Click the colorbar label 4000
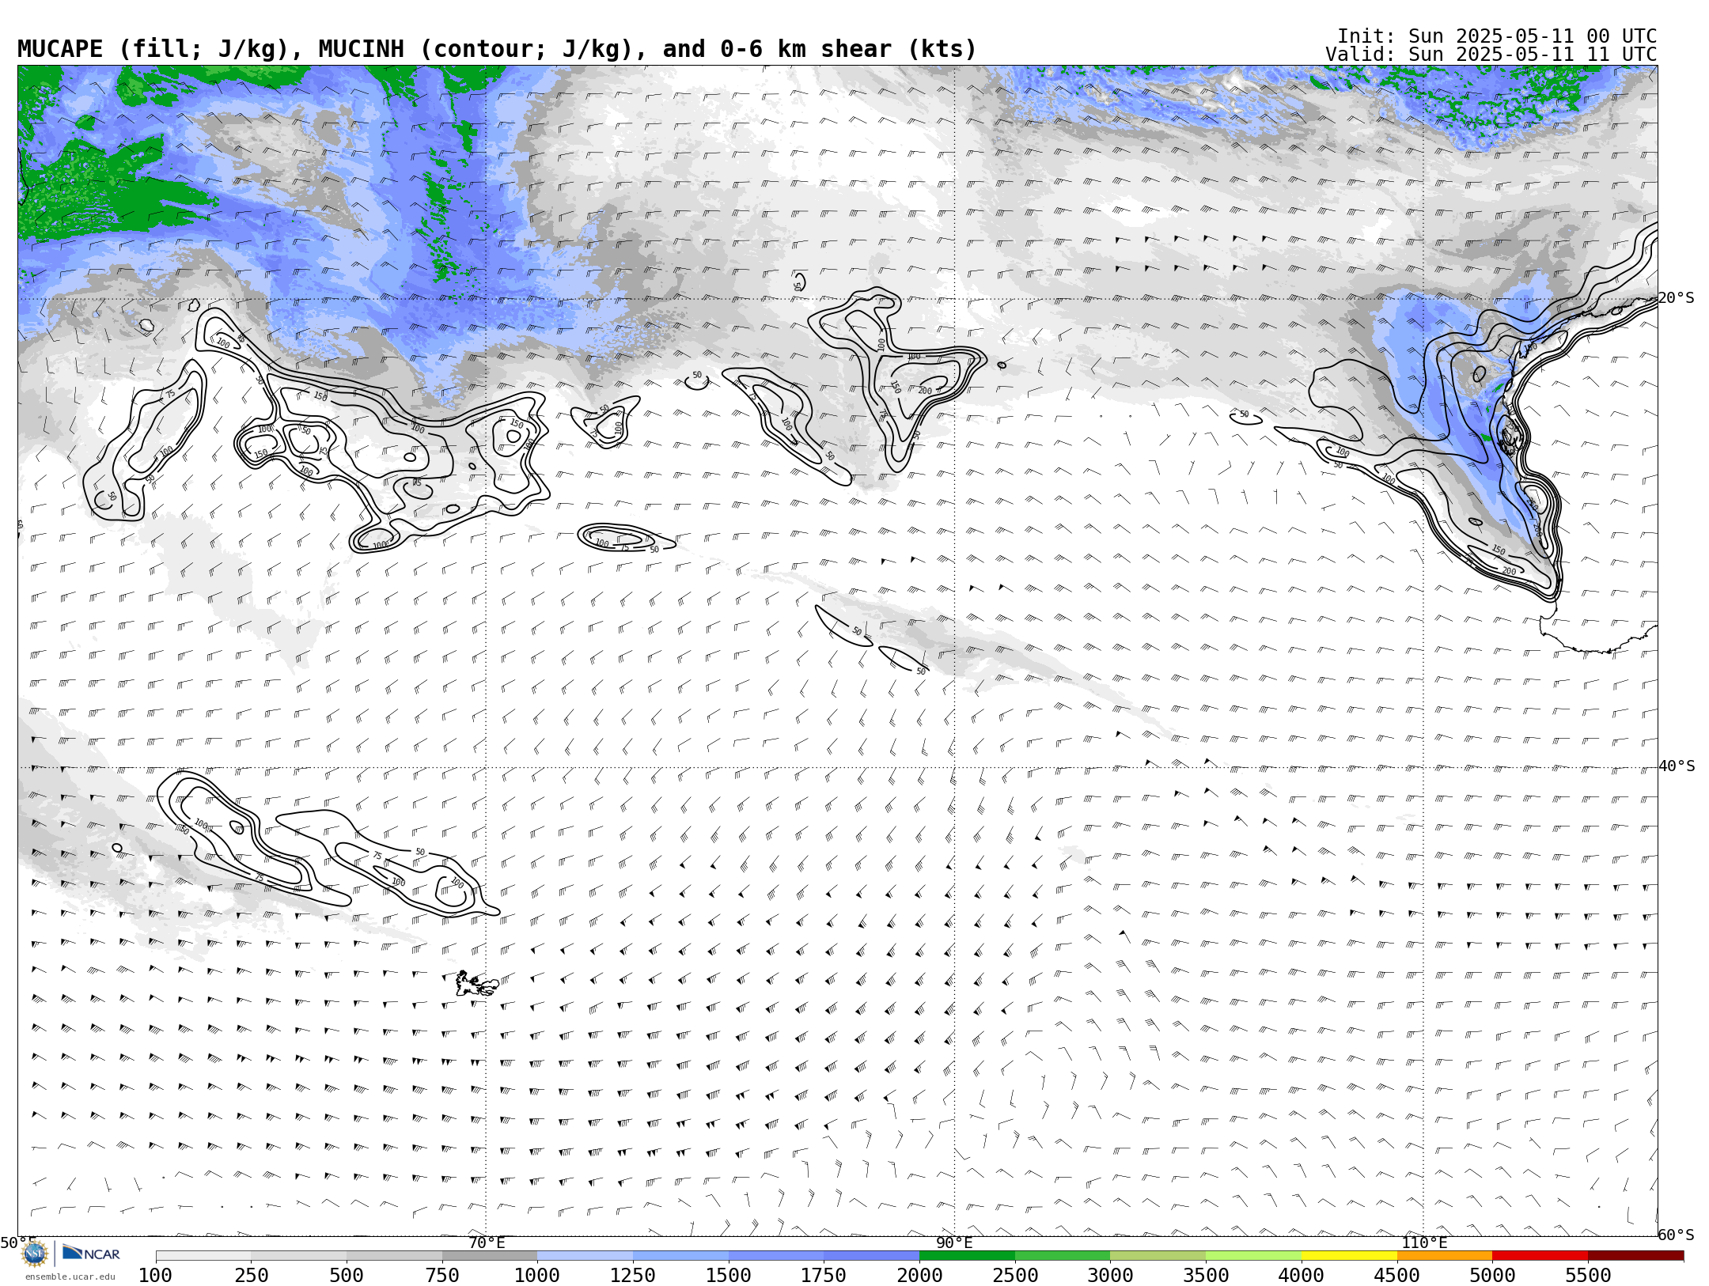The height and width of the screenshot is (1286, 1709). coord(1302,1276)
